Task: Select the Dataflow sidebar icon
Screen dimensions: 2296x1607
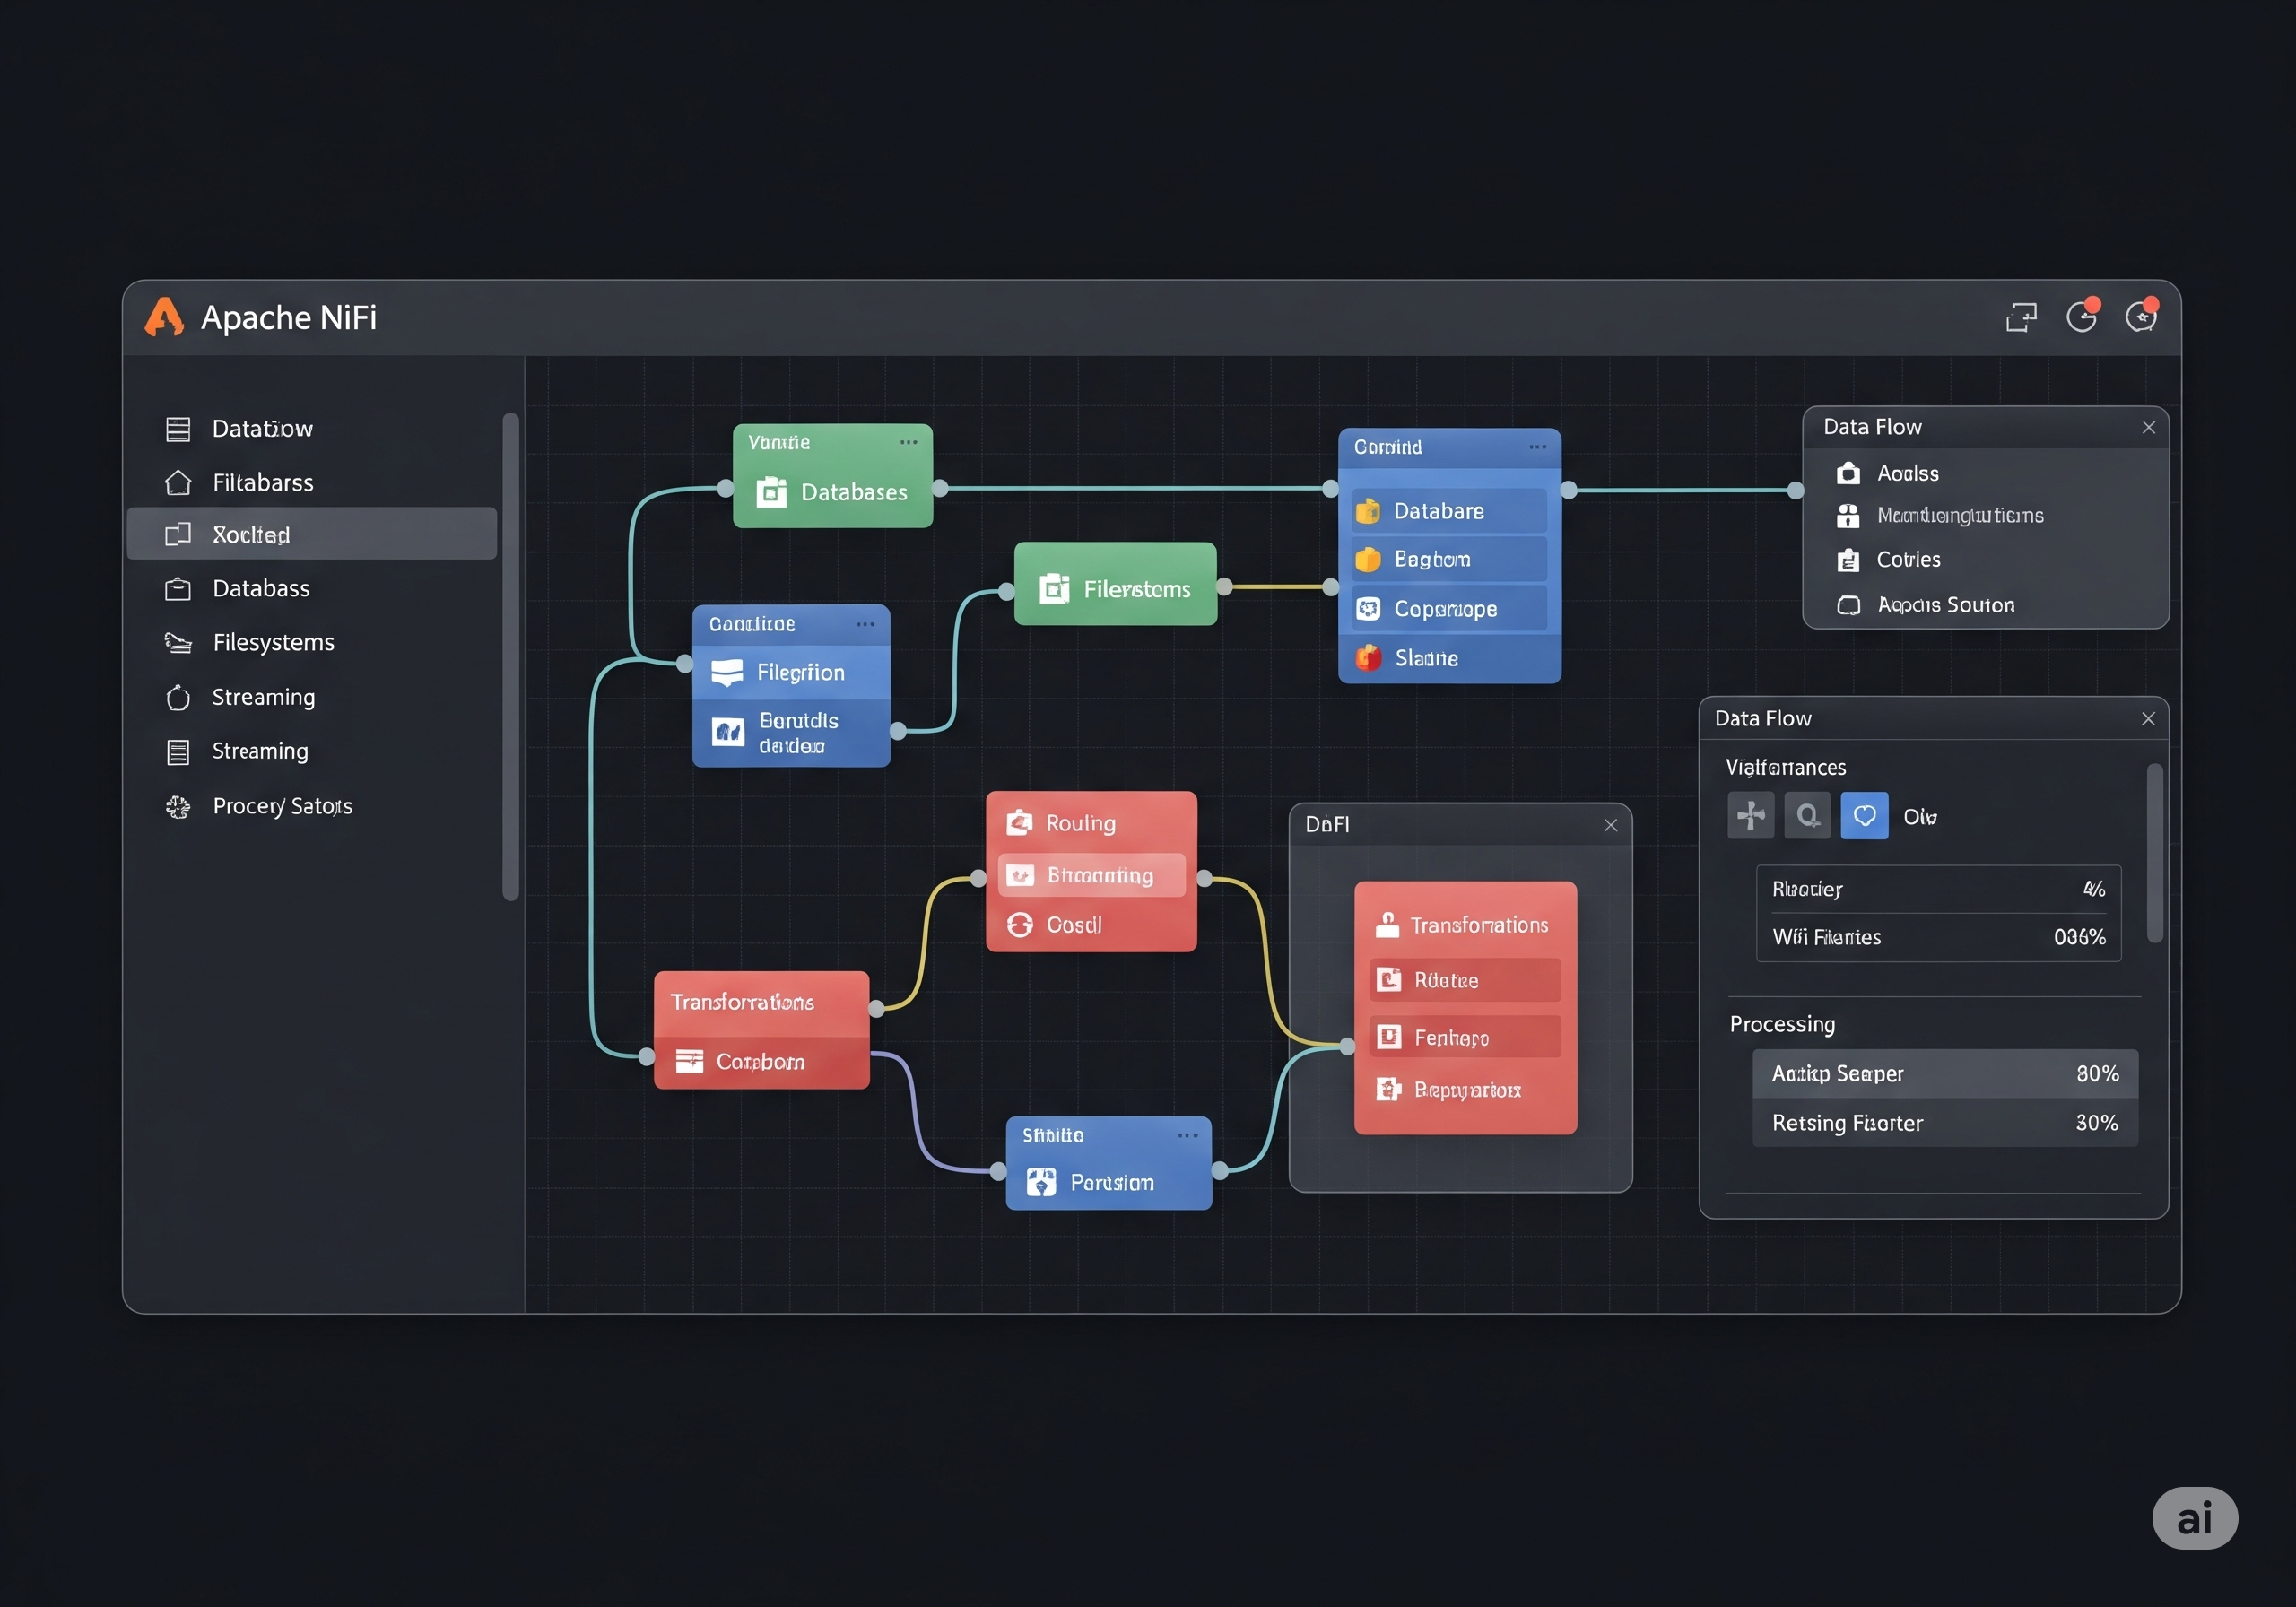Action: [178, 428]
